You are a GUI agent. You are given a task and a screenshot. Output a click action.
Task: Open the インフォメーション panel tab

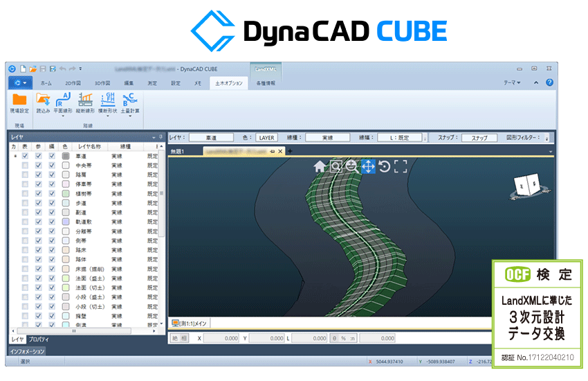(27, 351)
